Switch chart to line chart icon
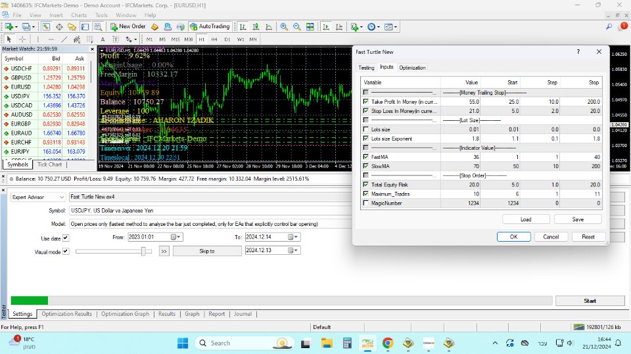Screen dimensions: 631x354 click(x=268, y=26)
